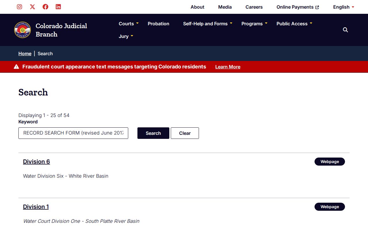Image resolution: width=368 pixels, height=230 pixels.
Task: Expand the Public Access menu
Action: point(294,24)
